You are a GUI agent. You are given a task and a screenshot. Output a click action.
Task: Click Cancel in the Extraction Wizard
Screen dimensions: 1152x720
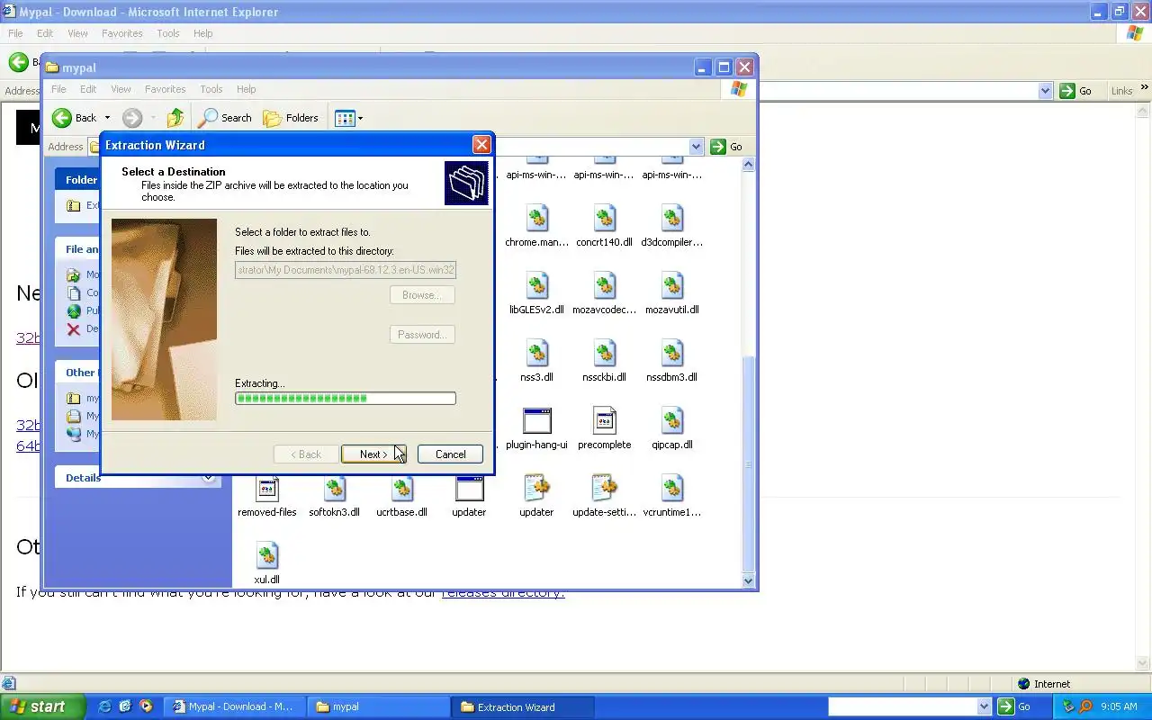click(450, 454)
